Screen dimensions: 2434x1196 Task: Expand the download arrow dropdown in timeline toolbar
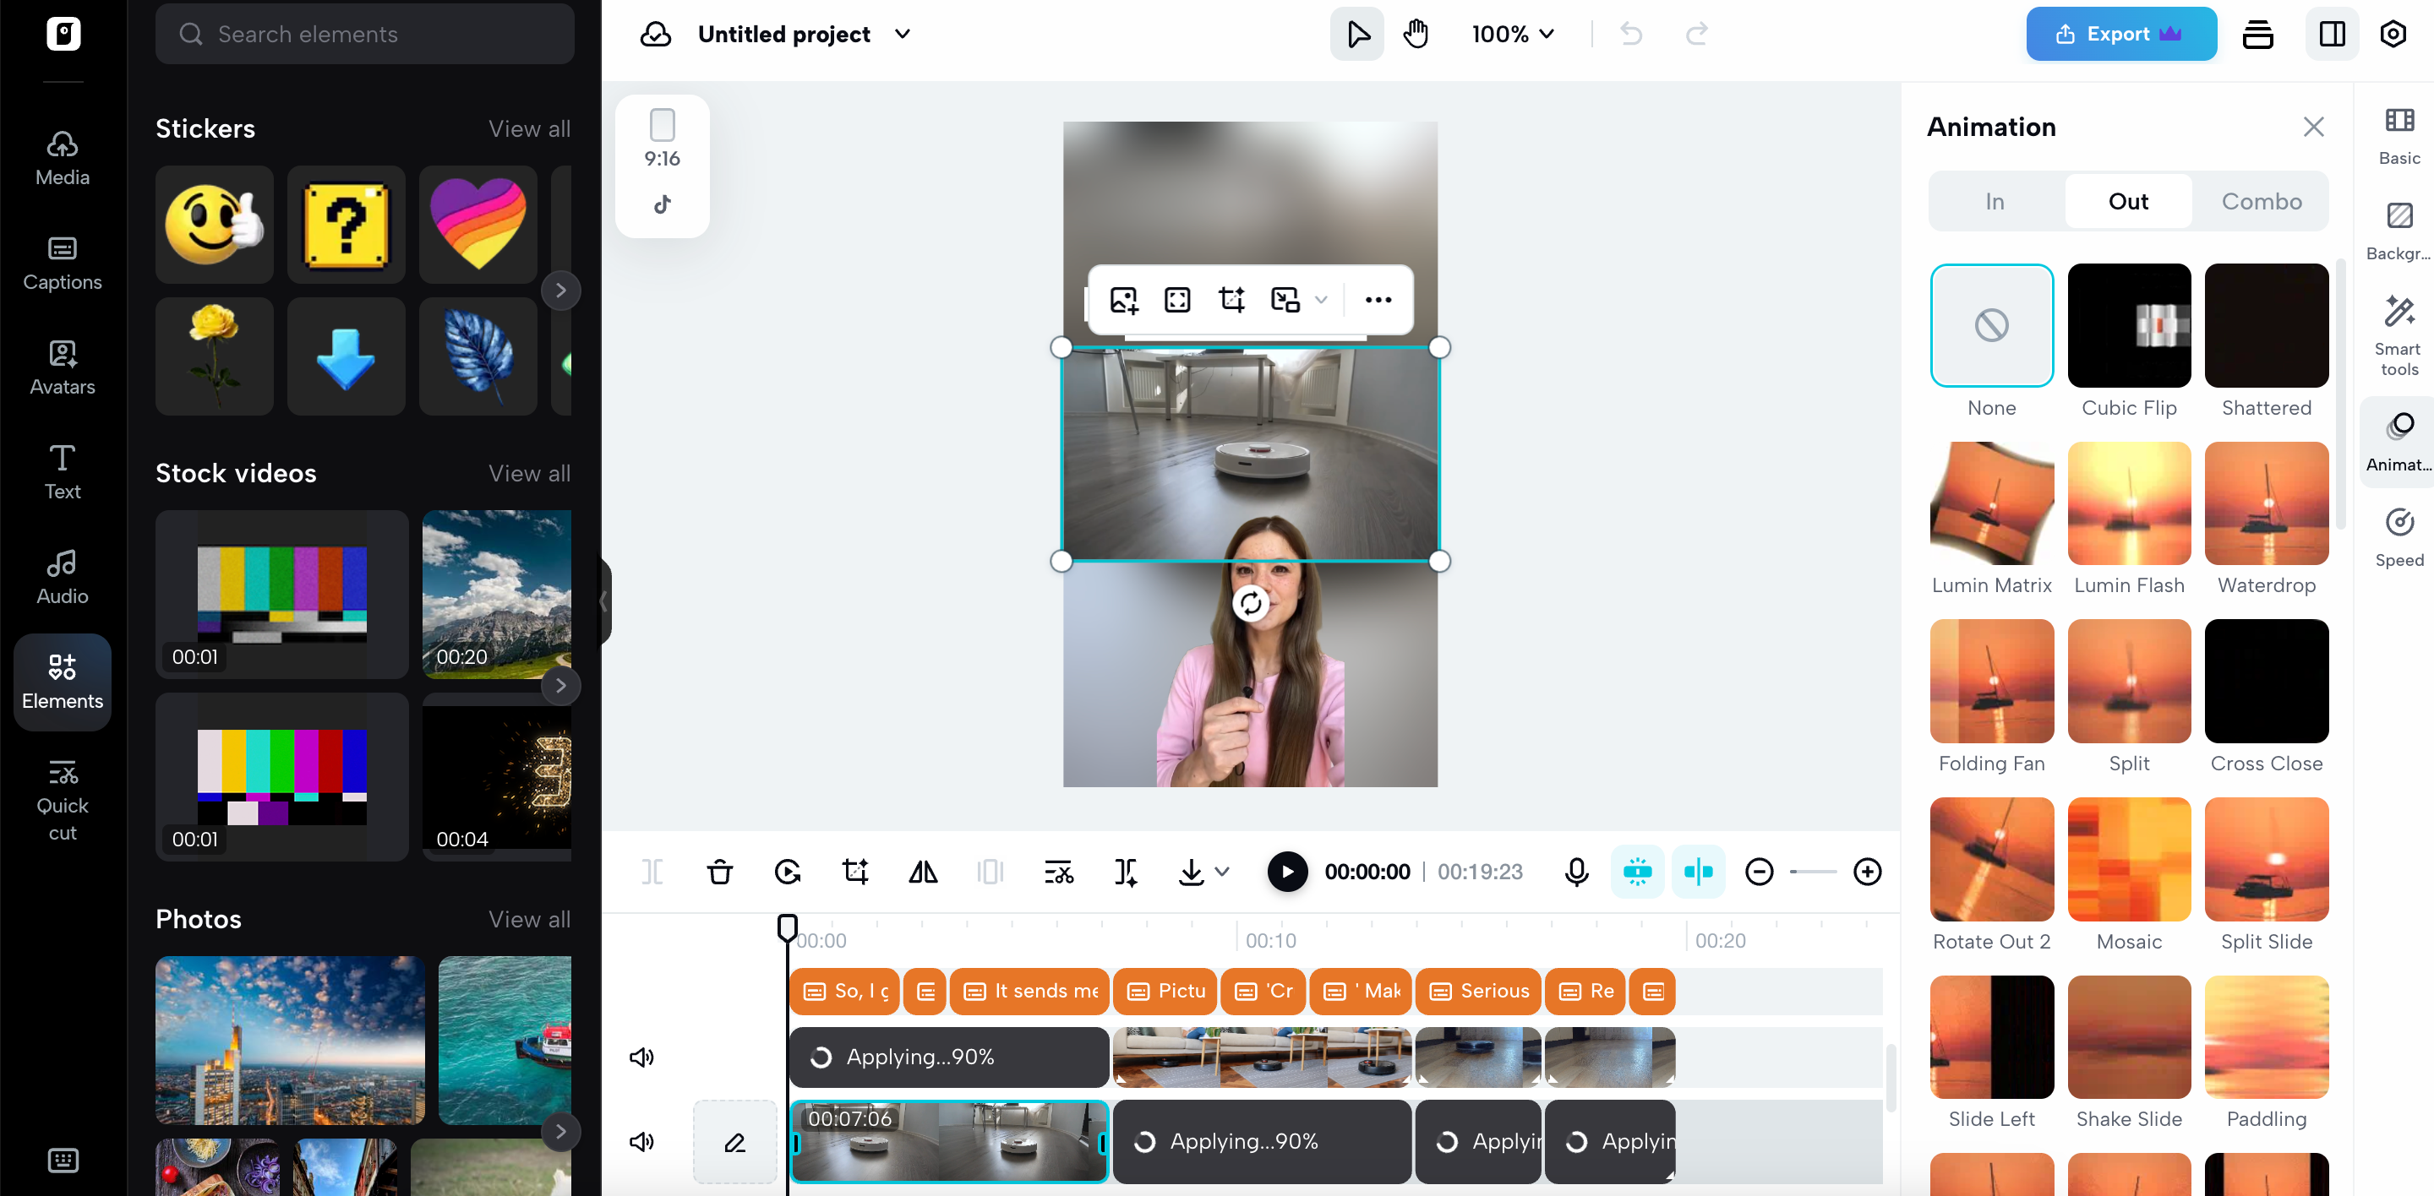(1222, 872)
